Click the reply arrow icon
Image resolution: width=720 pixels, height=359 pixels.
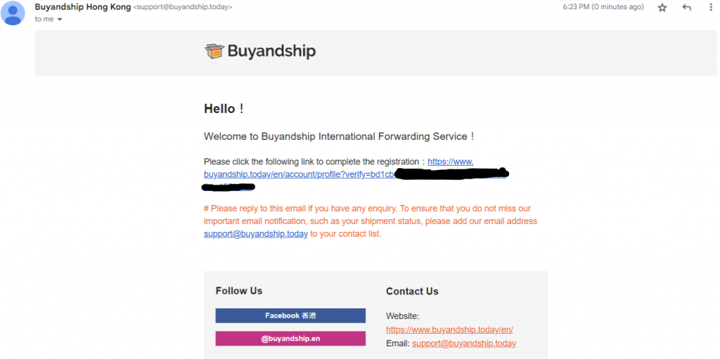point(687,8)
